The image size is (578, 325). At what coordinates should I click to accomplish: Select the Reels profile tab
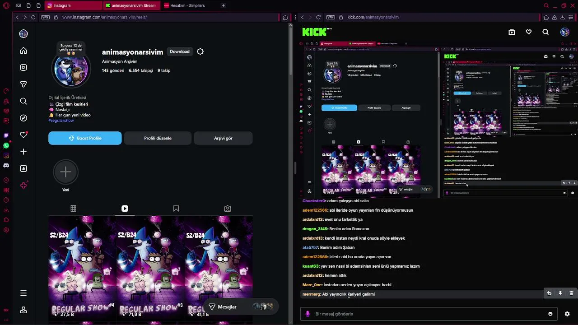(125, 209)
